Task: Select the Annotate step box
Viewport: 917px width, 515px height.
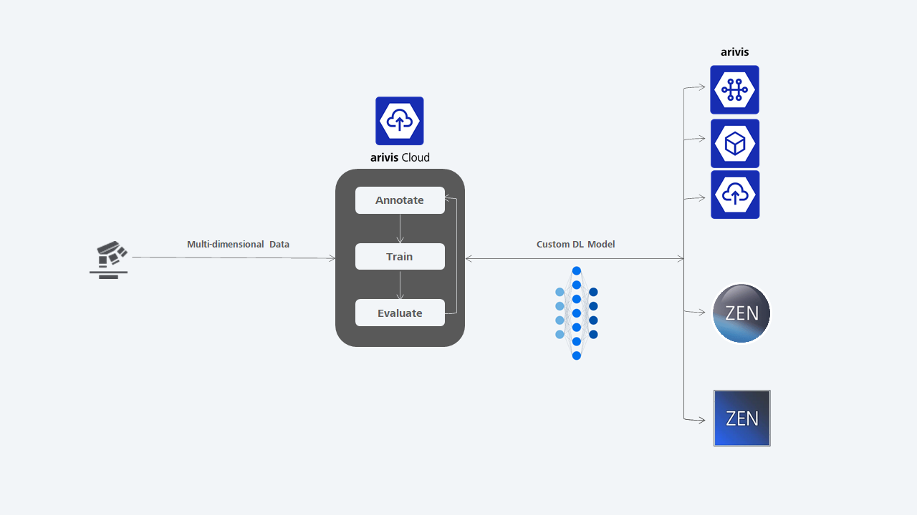Action: point(400,200)
